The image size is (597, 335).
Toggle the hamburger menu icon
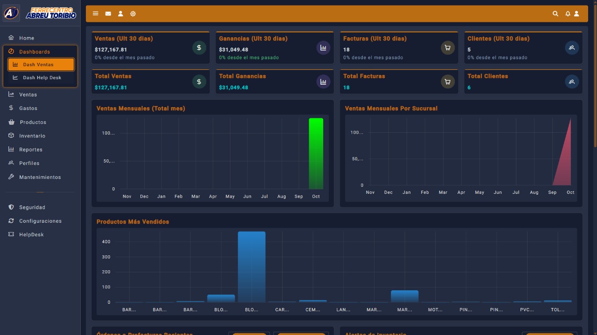pyautogui.click(x=96, y=14)
